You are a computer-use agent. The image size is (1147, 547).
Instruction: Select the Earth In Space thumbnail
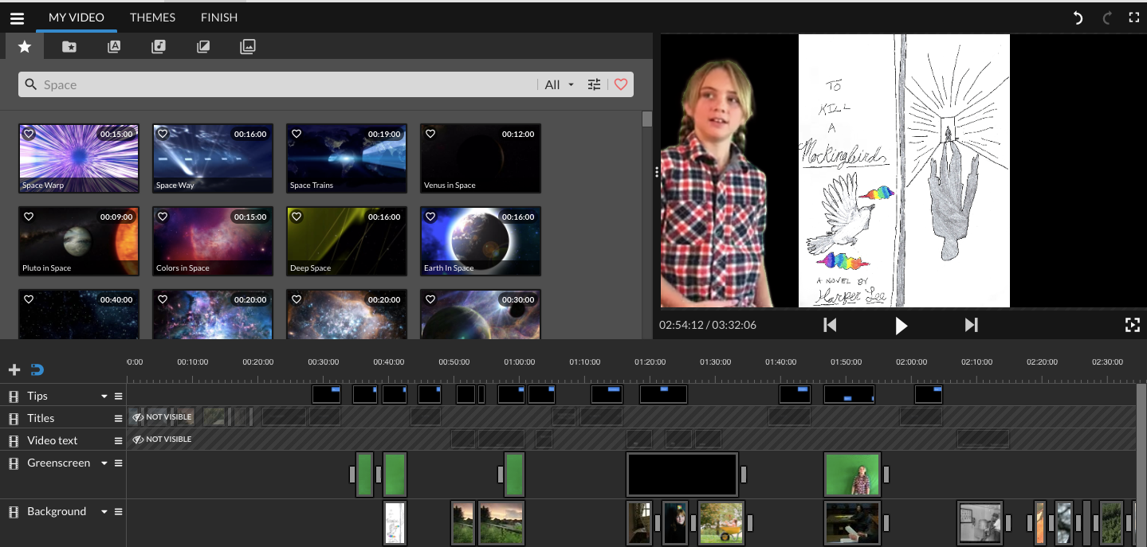[481, 241]
